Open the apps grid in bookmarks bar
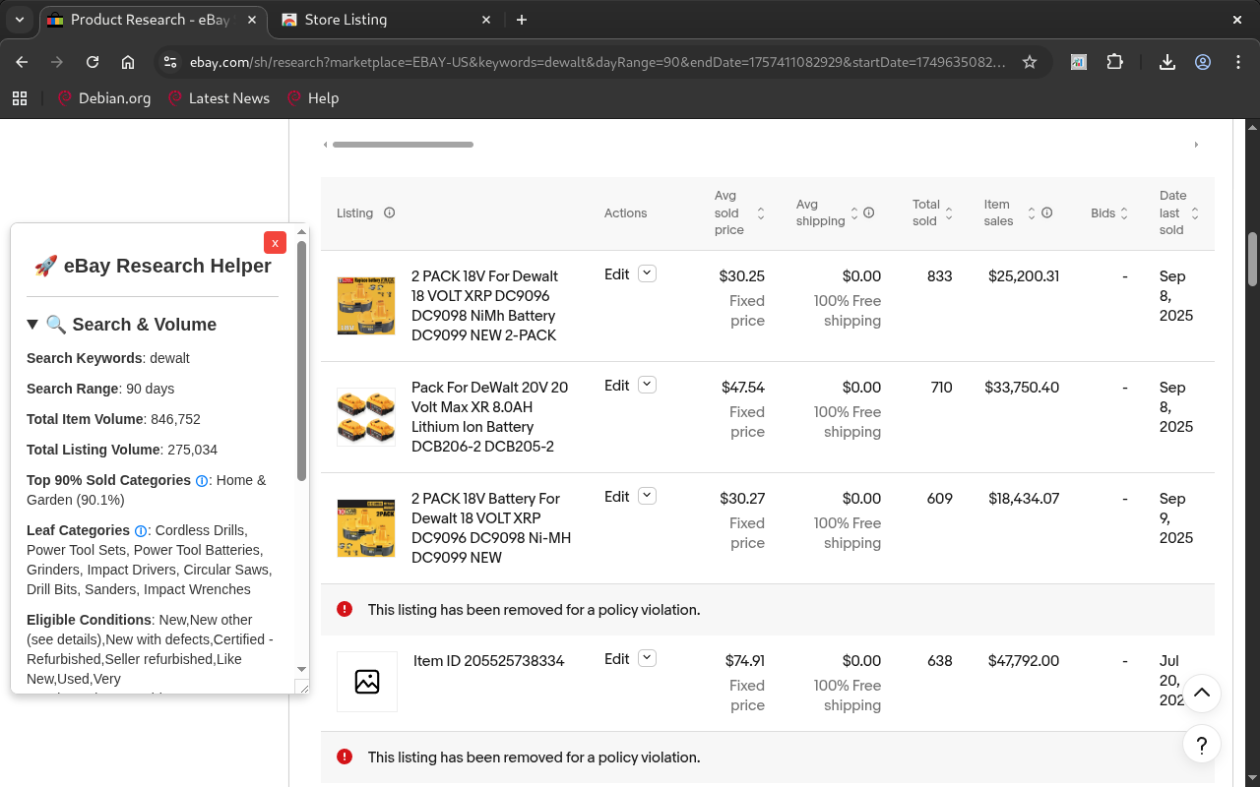 pos(20,97)
